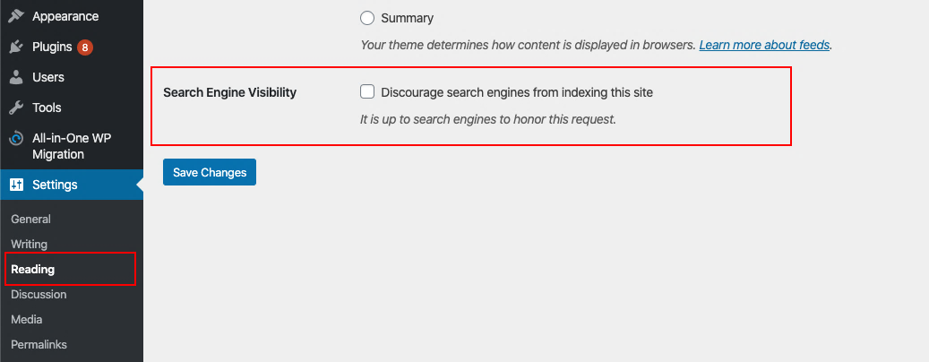Image resolution: width=929 pixels, height=362 pixels.
Task: Click the Users person icon
Action: tap(17, 77)
